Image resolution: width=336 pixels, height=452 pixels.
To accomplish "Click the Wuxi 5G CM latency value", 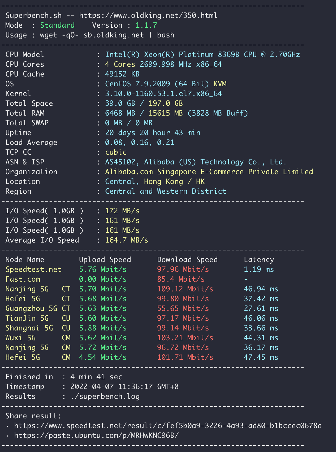I will tap(261, 338).
